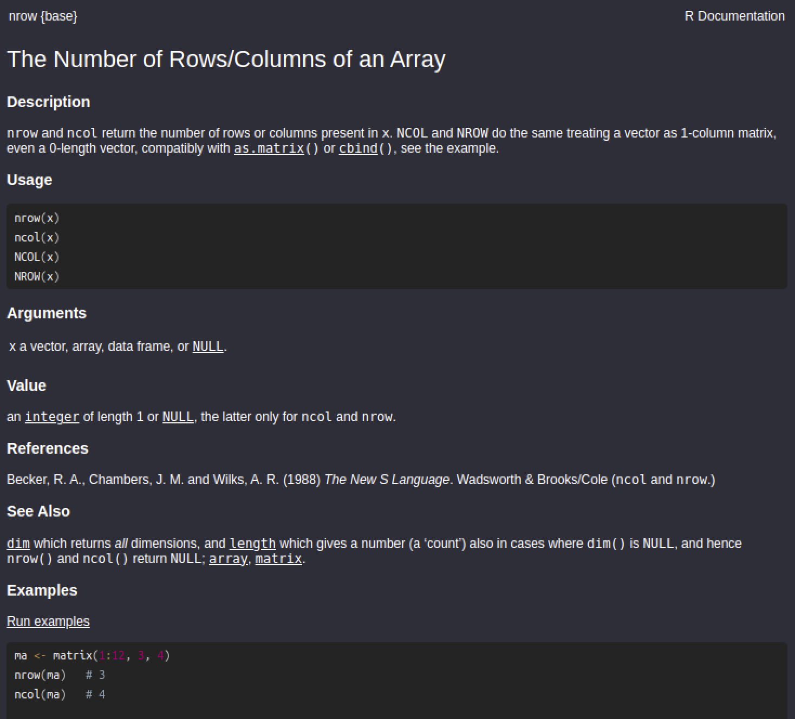Select the page title heading

pyautogui.click(x=226, y=59)
